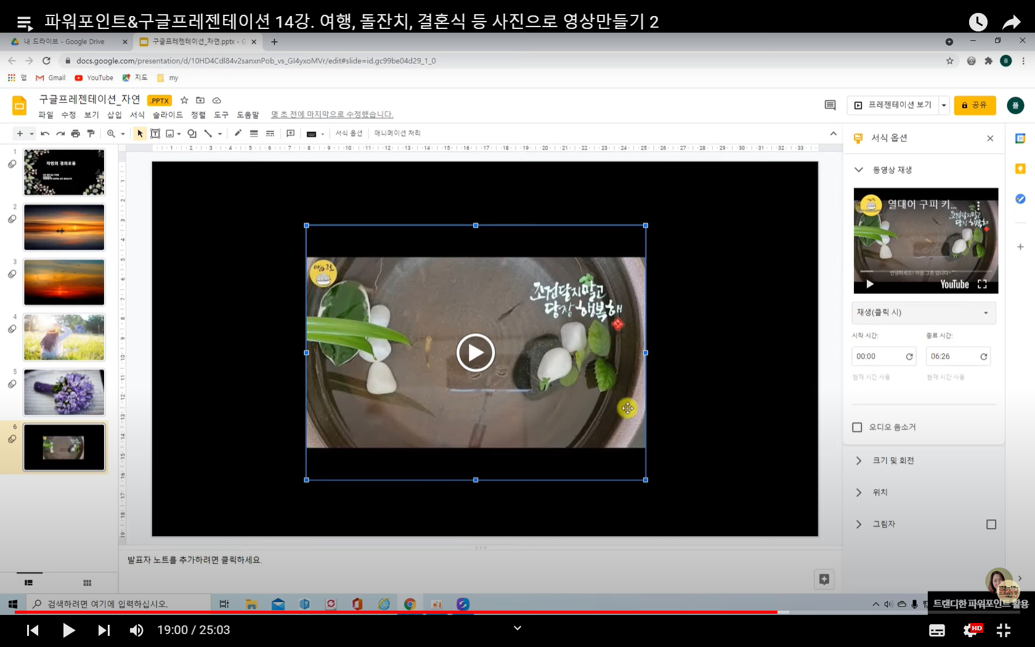The image size is (1035, 647).
Task: Collapse the 동영상 재생 section
Action: (859, 169)
